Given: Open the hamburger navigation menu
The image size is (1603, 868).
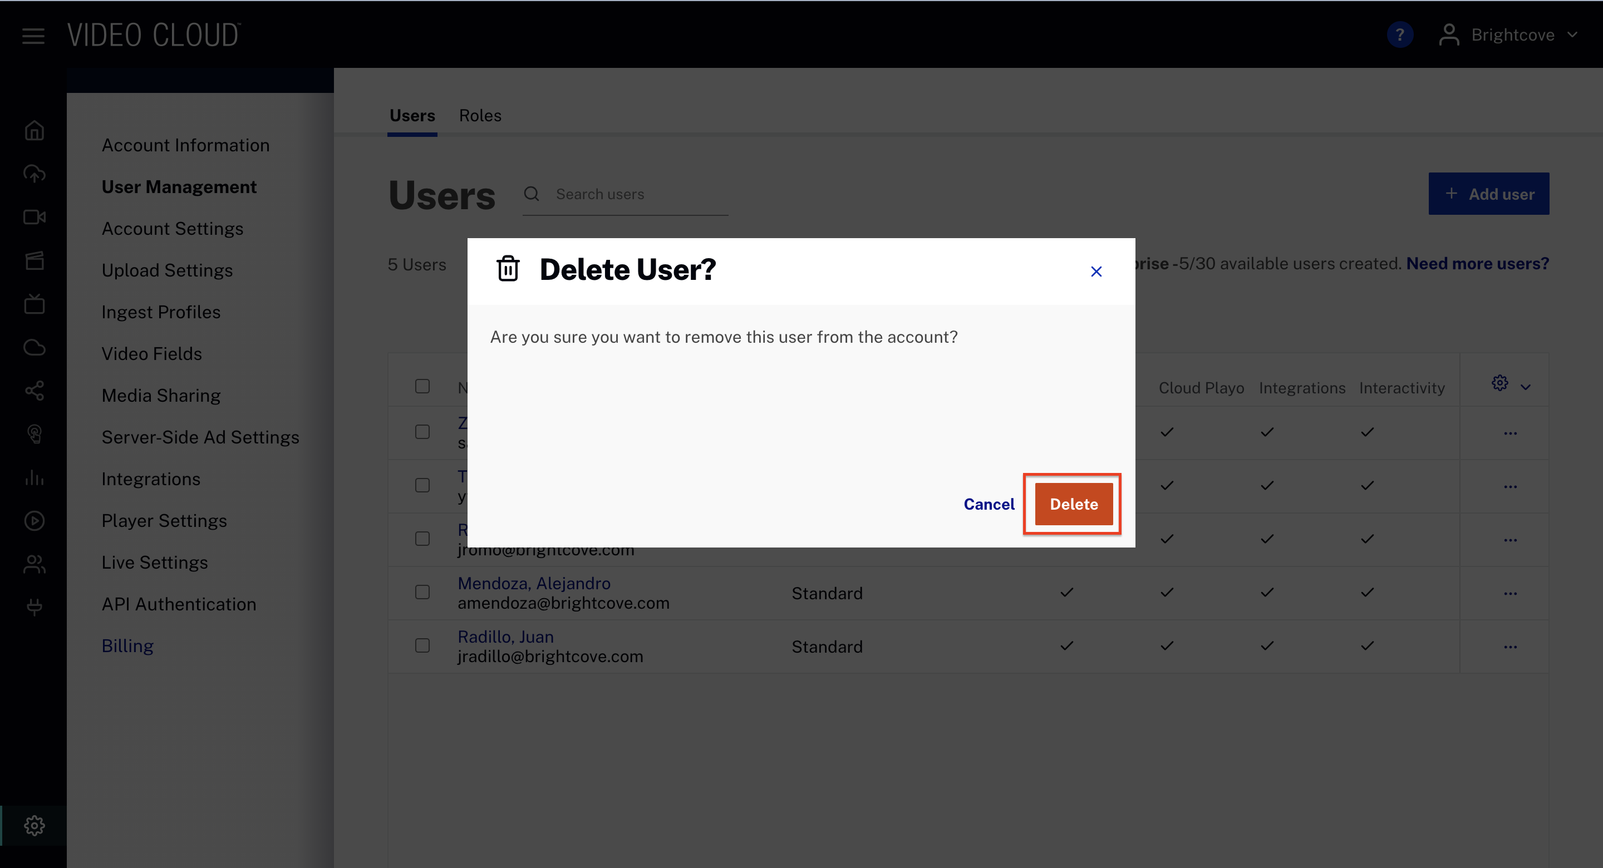Looking at the screenshot, I should click(x=33, y=36).
